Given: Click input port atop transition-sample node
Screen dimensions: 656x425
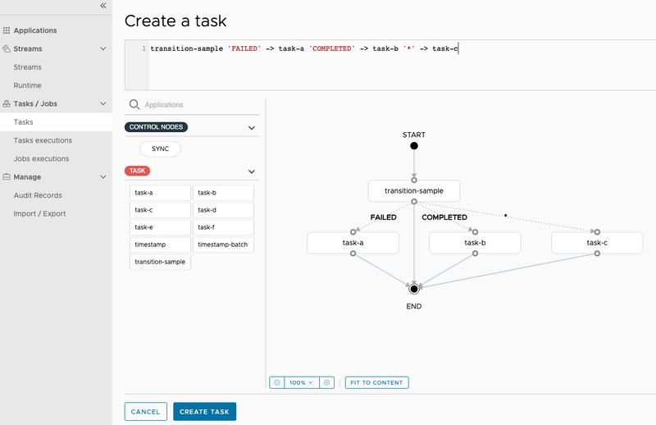Looking at the screenshot, I should click(x=414, y=180).
